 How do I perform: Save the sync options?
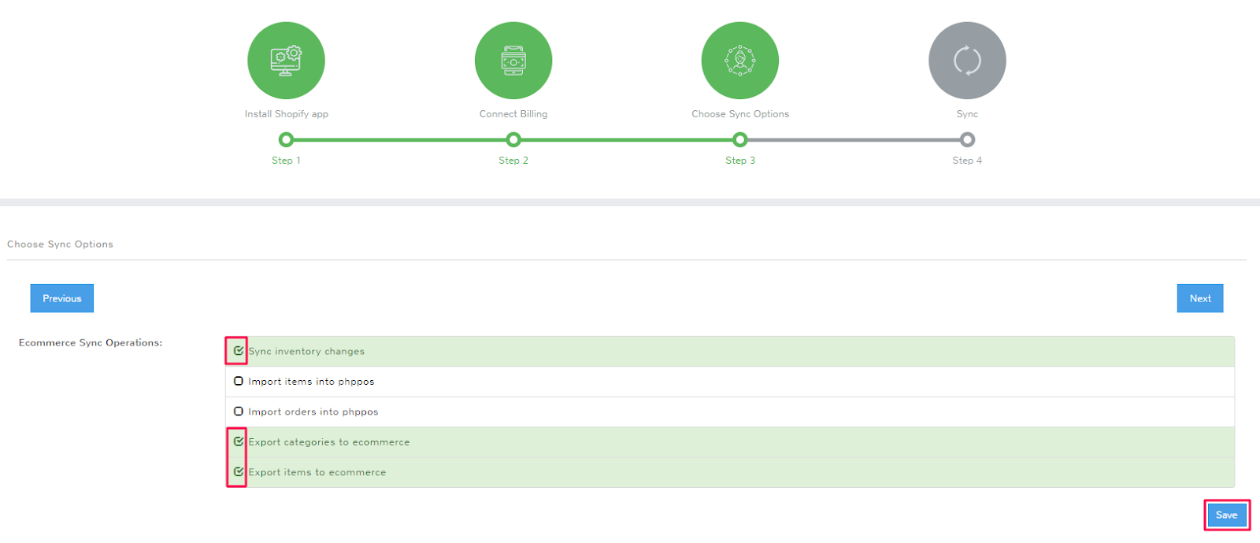coord(1226,515)
